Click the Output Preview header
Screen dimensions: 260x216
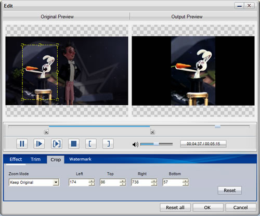pos(187,17)
